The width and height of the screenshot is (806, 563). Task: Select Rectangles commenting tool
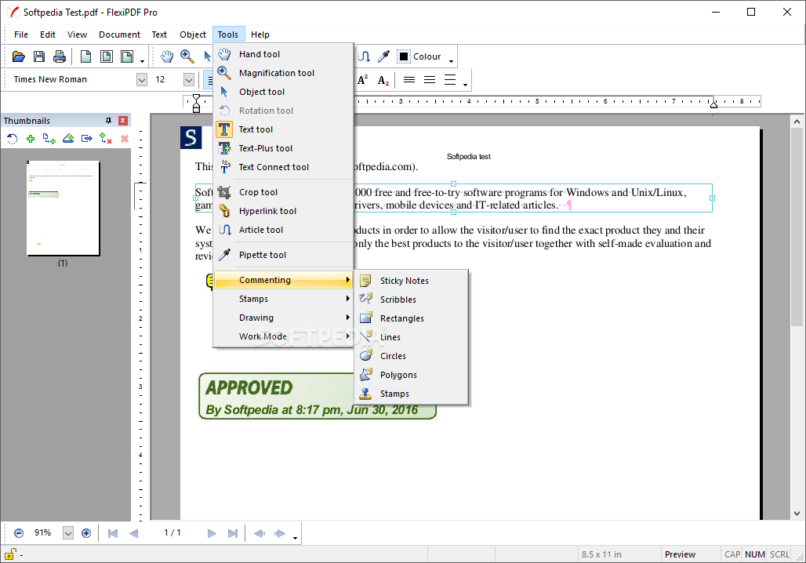[411, 318]
